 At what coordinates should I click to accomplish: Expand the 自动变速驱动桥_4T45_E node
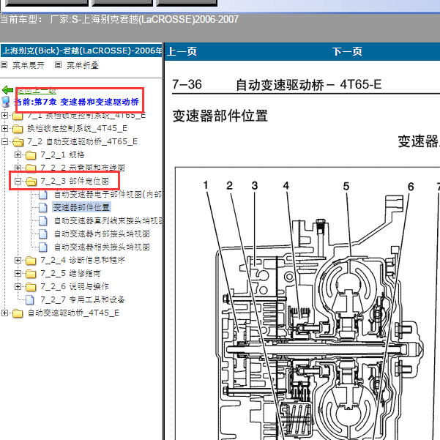[x=4, y=313]
